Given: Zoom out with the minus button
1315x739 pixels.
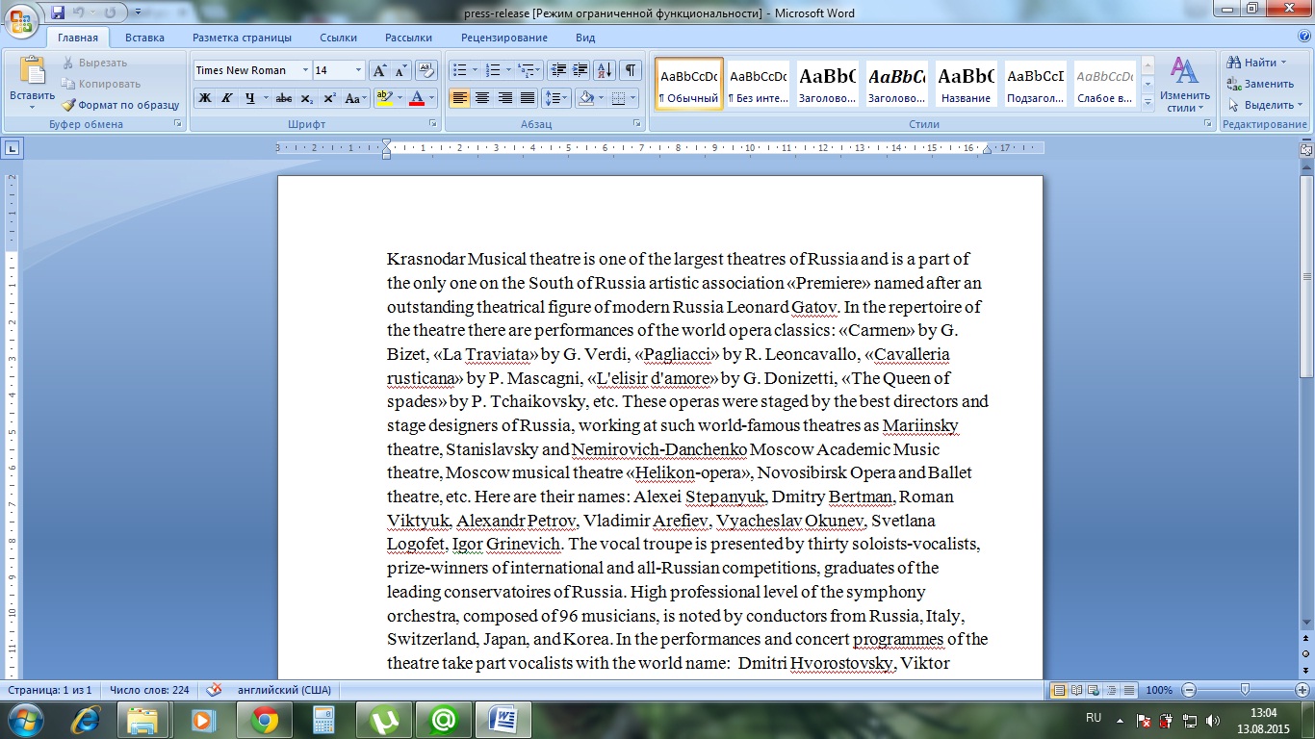Looking at the screenshot, I should 1189,690.
